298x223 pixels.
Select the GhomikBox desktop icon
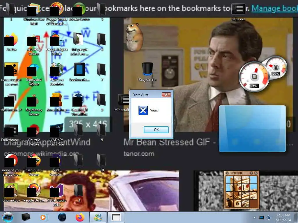(11, 193)
